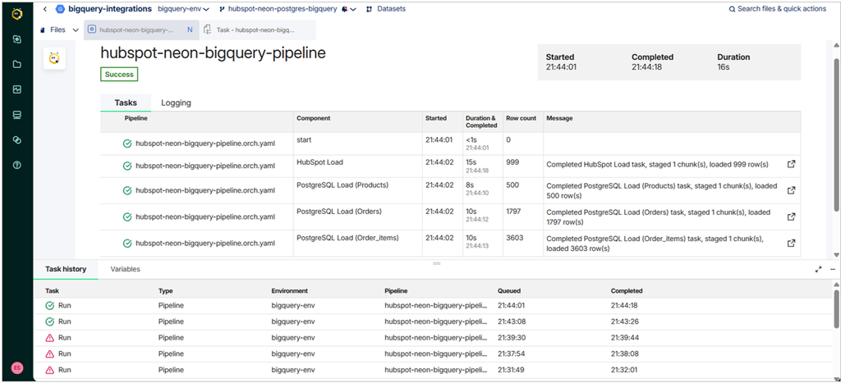The width and height of the screenshot is (841, 383).
Task: Click the Completed time 21:43:26
Action: click(x=624, y=321)
